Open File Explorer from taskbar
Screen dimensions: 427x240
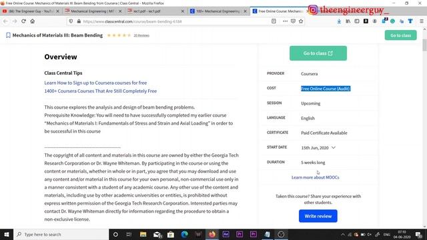(x=143, y=234)
